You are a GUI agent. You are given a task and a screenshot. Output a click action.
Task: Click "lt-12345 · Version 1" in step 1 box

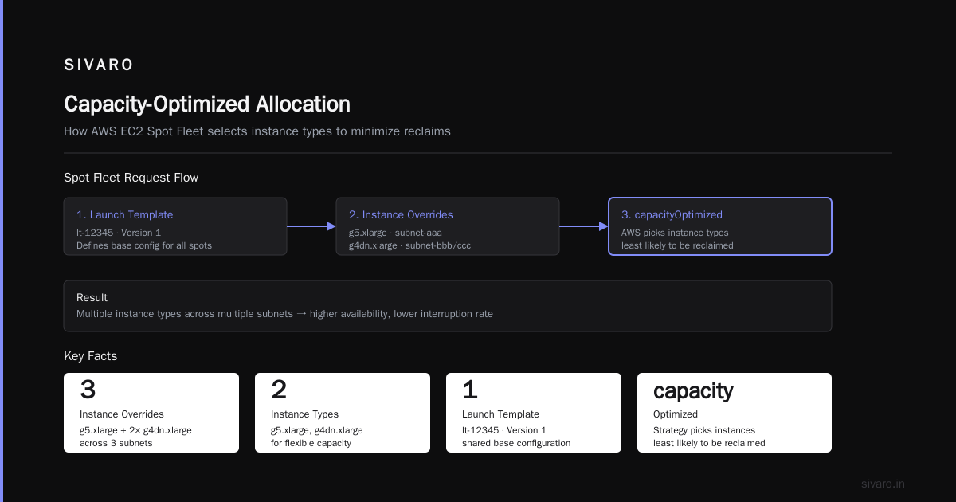(x=119, y=233)
